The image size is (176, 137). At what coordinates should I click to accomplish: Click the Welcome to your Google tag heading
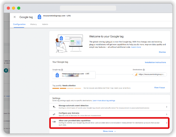pos(106,36)
